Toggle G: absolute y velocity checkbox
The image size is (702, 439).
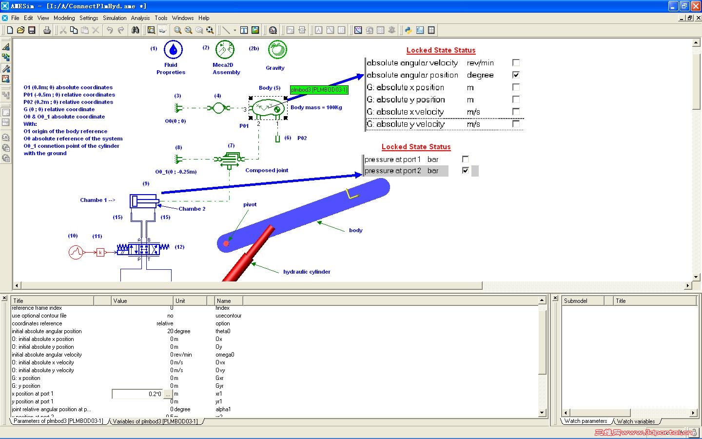coord(516,124)
